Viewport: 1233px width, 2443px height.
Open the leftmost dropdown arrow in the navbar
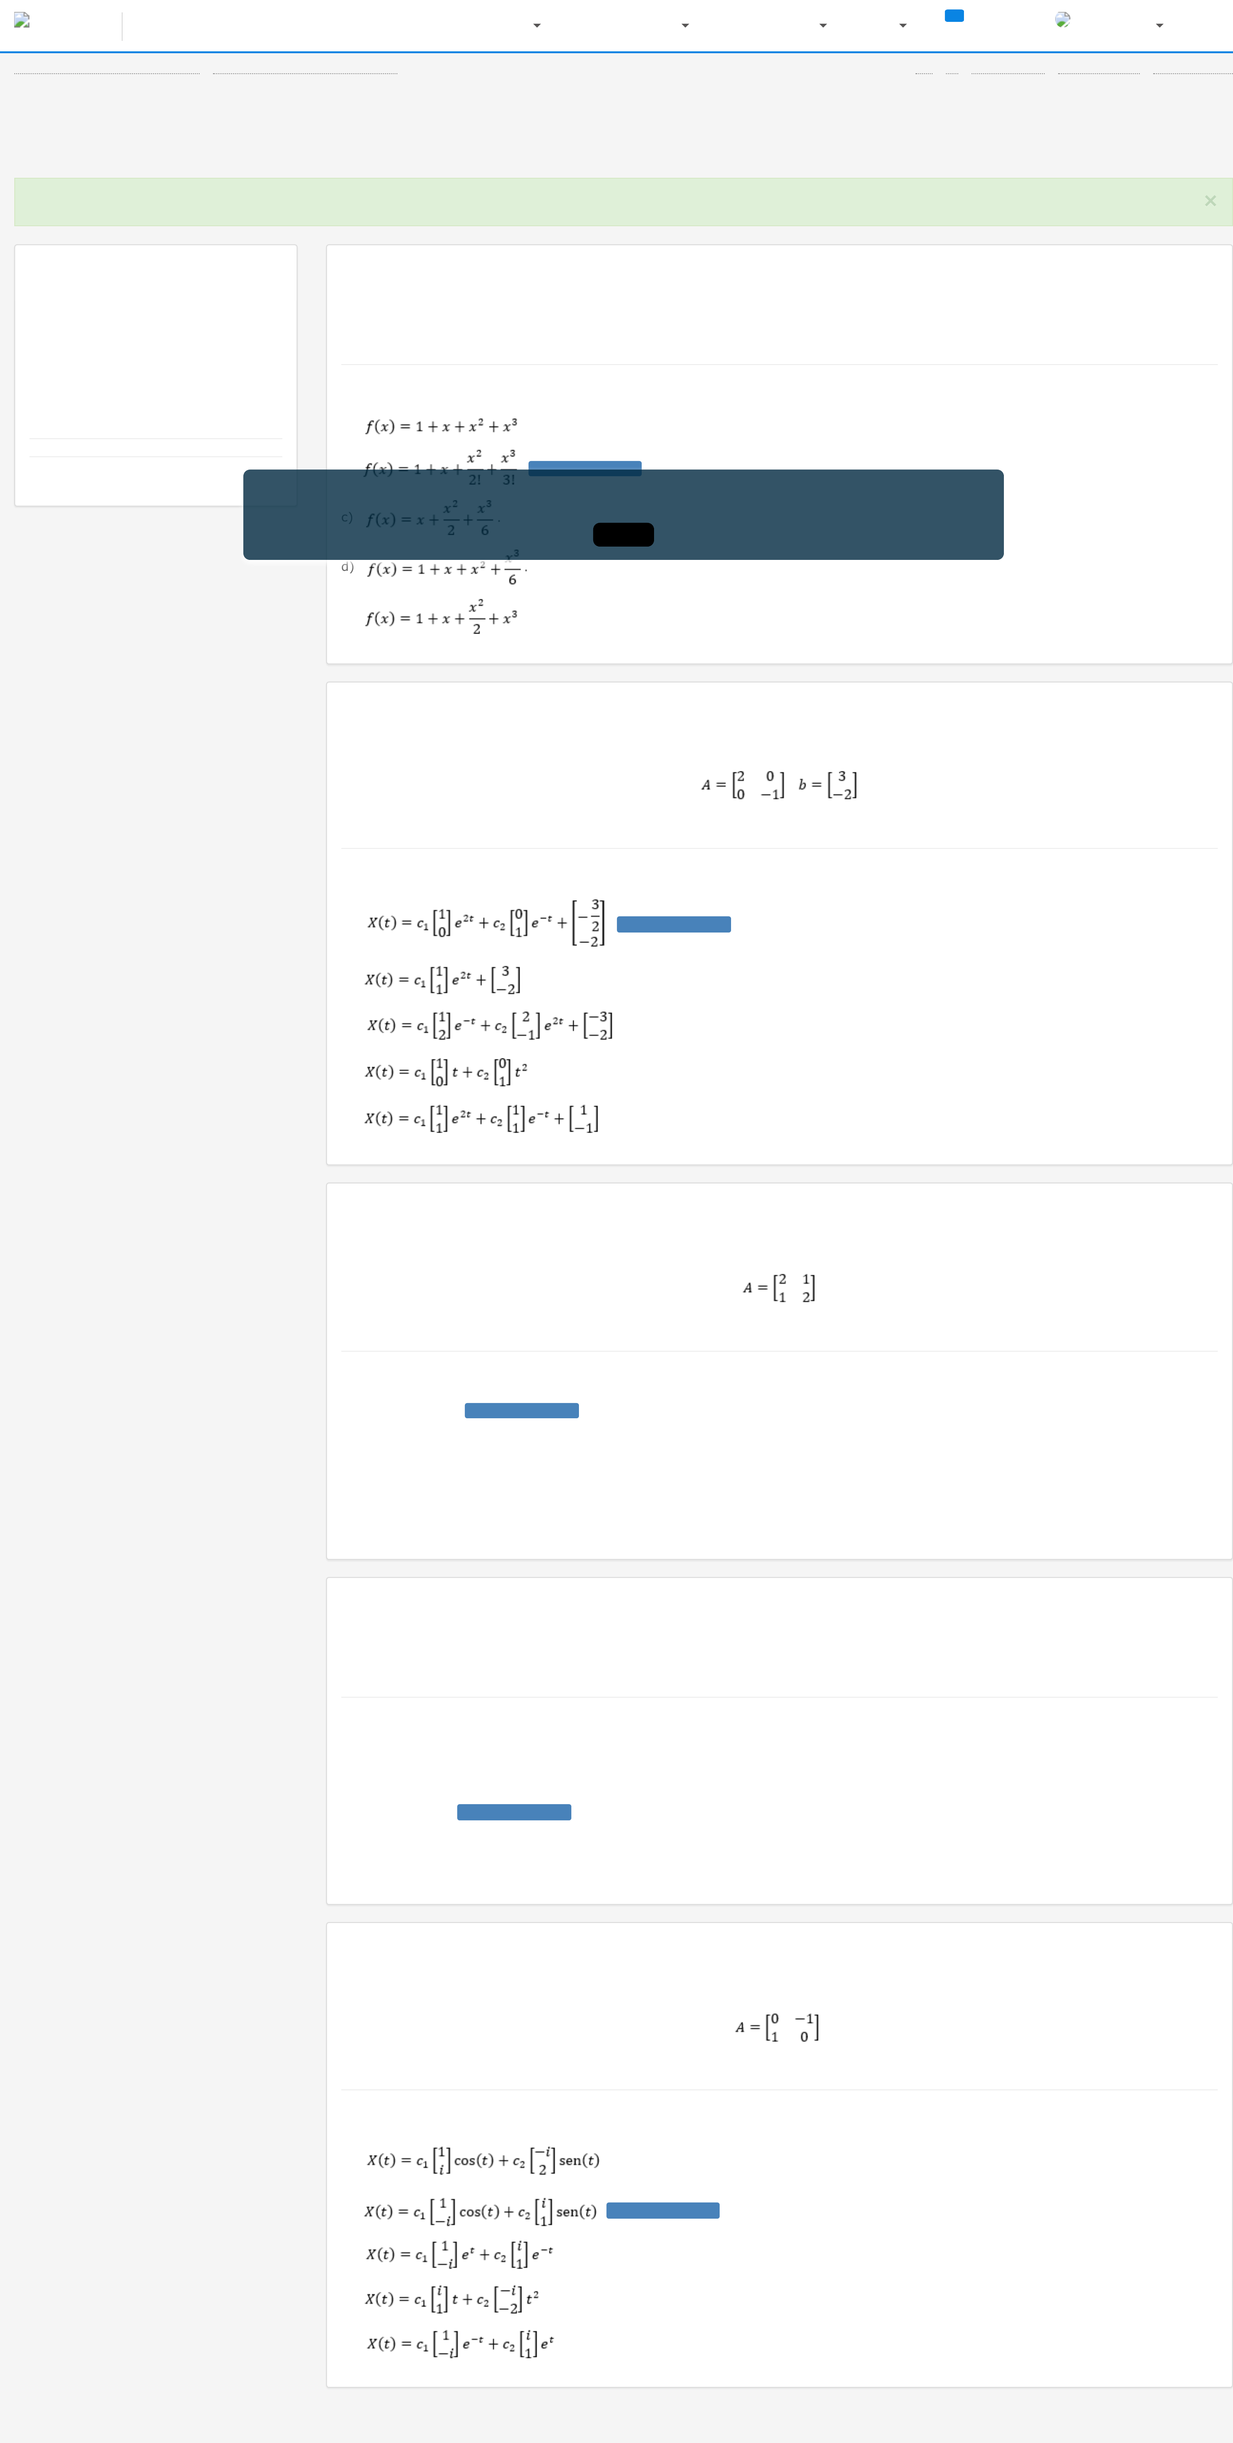click(537, 26)
